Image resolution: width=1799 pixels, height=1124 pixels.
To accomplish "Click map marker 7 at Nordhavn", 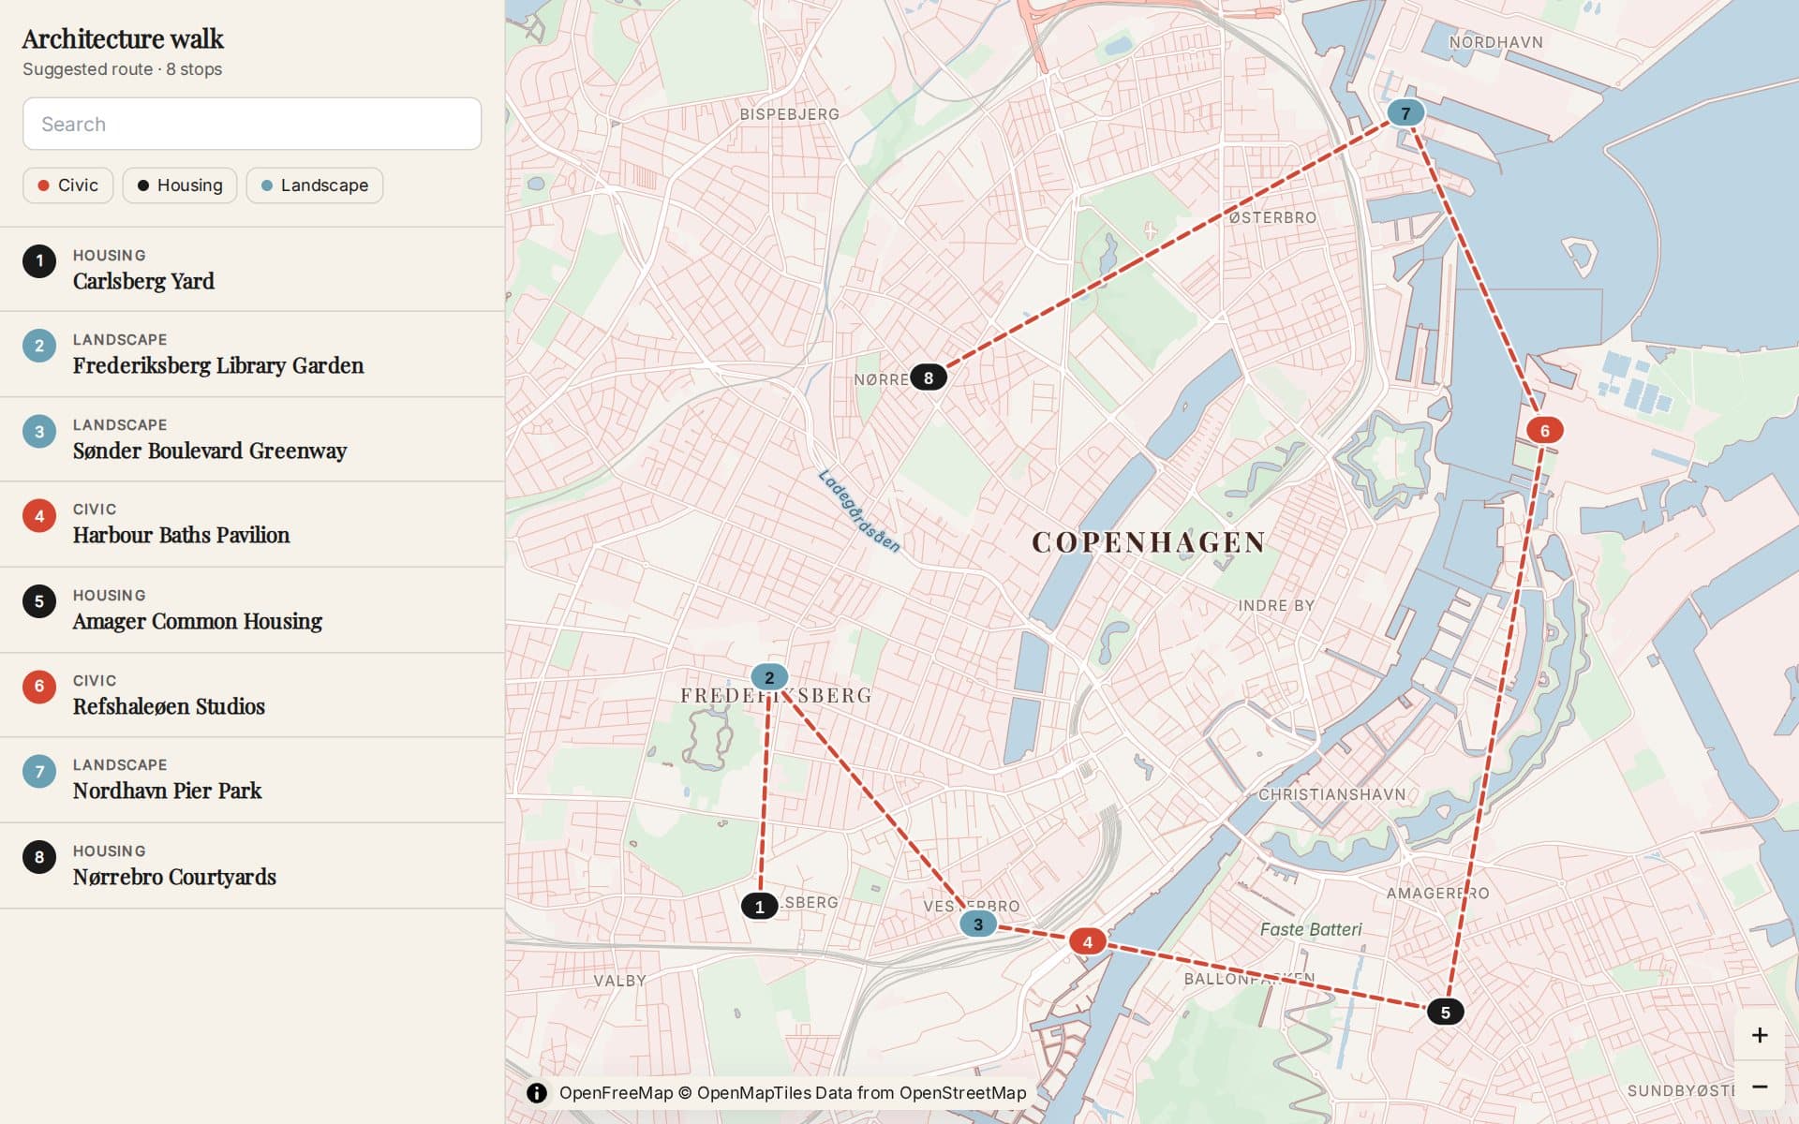I will tap(1405, 112).
